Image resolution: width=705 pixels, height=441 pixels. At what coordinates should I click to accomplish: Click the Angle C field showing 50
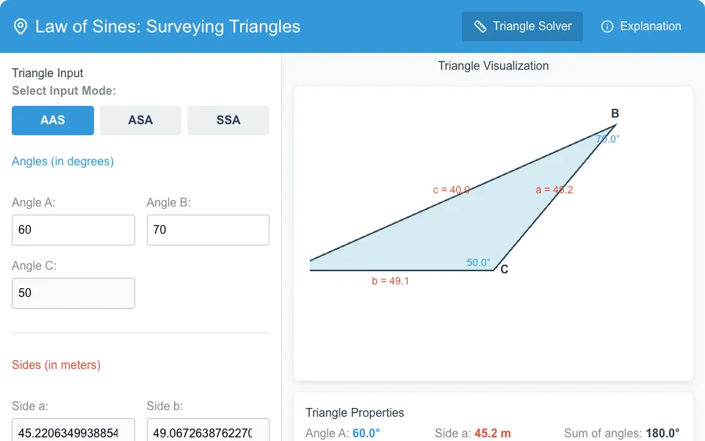[x=73, y=293]
